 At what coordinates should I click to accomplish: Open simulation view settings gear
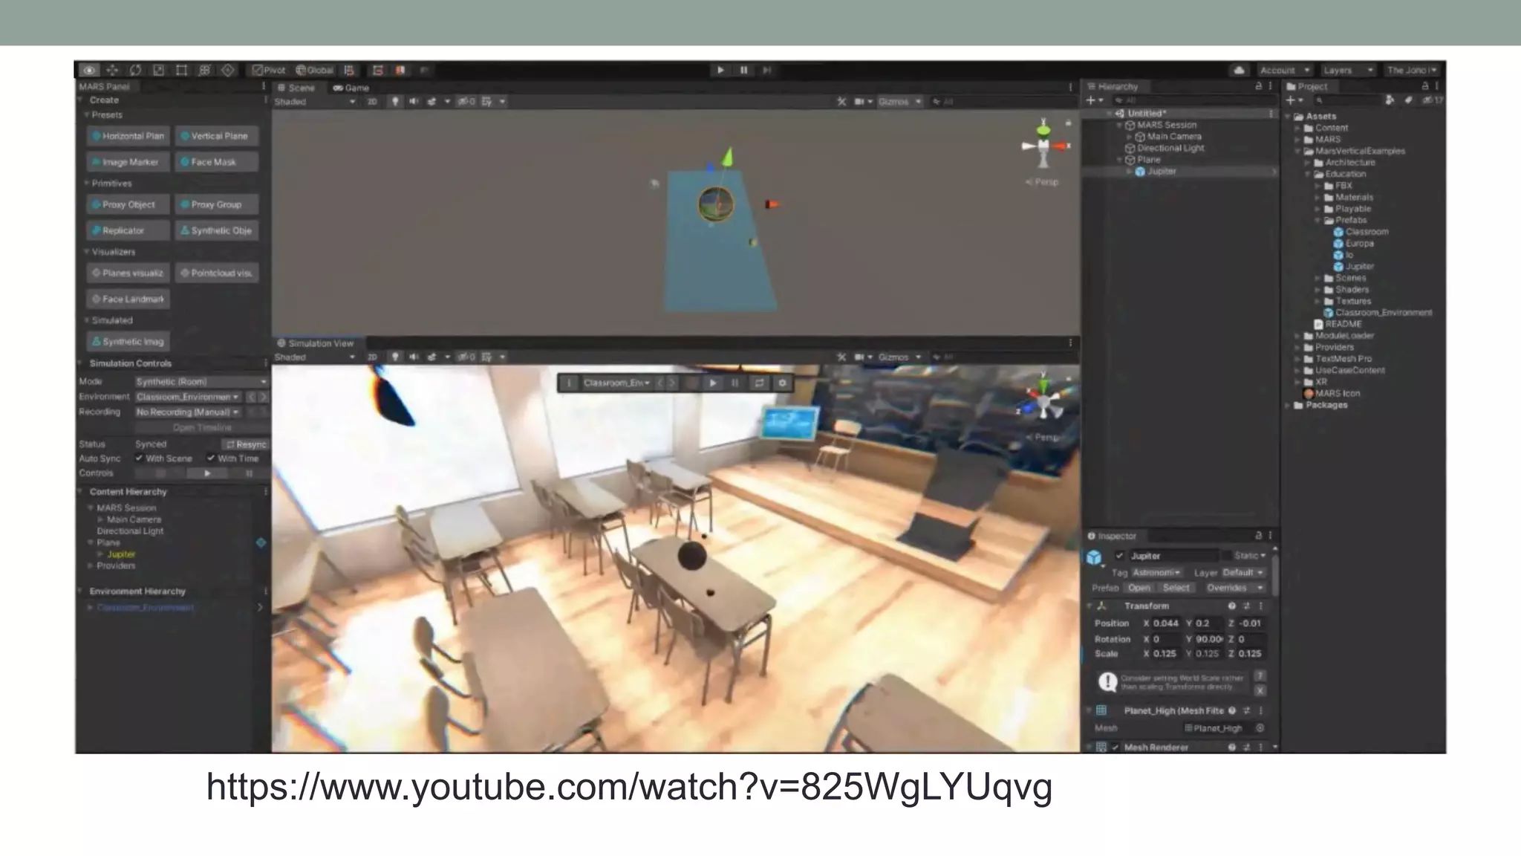pyautogui.click(x=782, y=383)
